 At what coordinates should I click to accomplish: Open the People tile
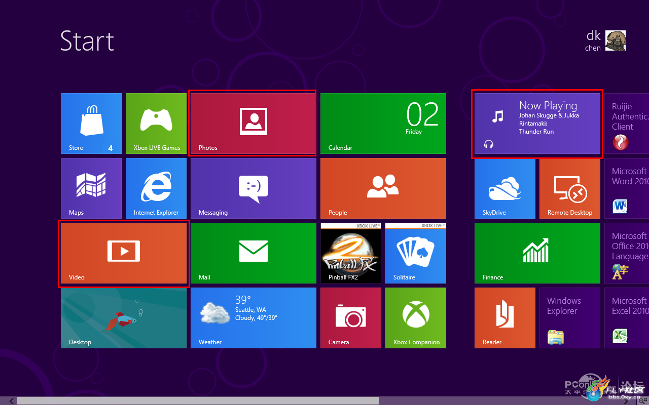(383, 188)
